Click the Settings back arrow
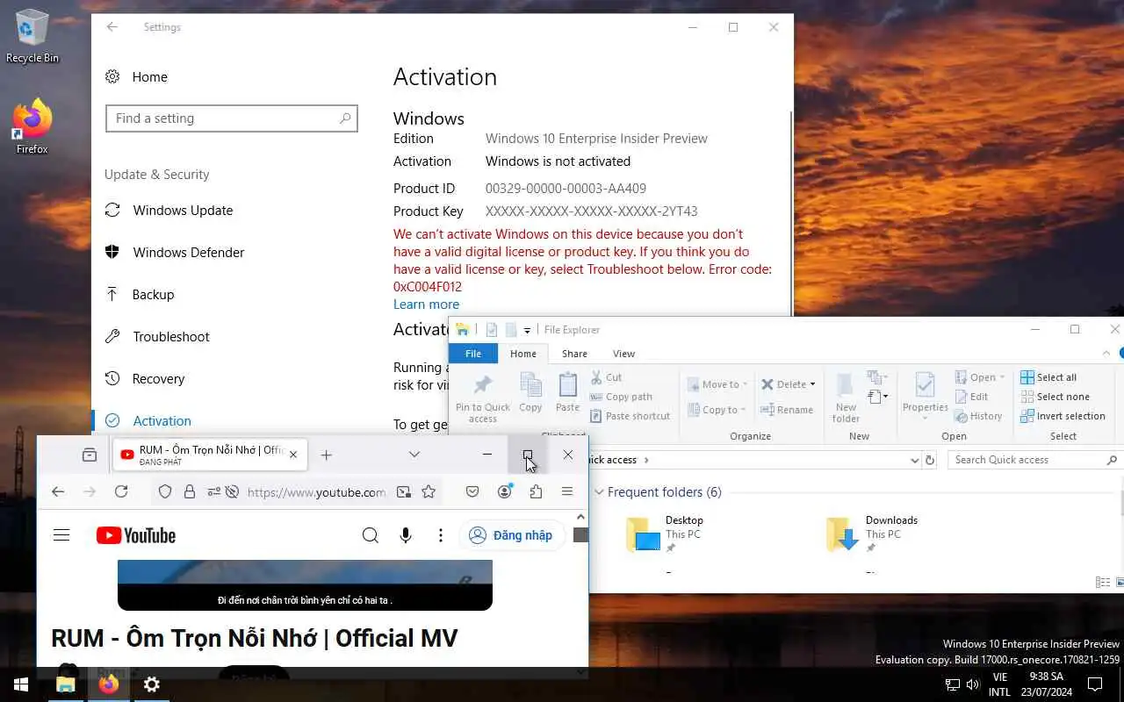The width and height of the screenshot is (1124, 702). pos(112,27)
